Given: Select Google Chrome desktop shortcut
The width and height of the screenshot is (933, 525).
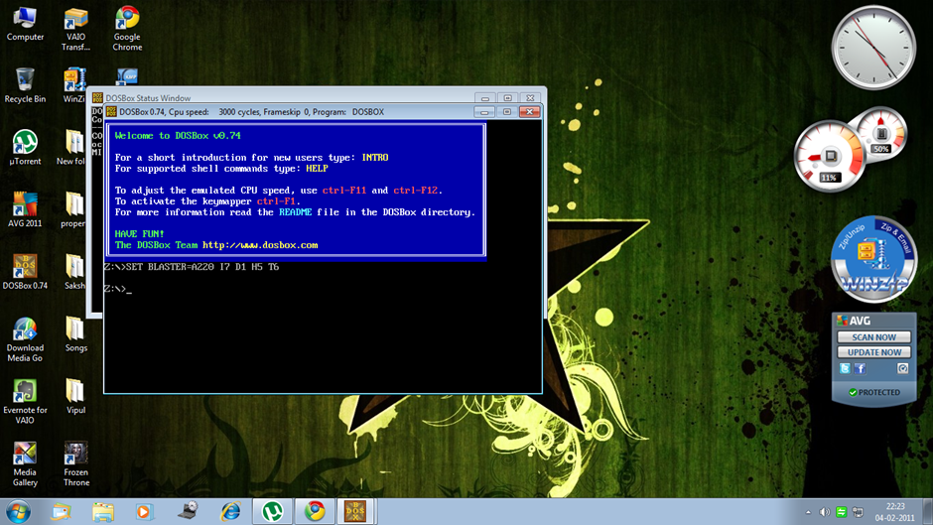Looking at the screenshot, I should tap(127, 29).
